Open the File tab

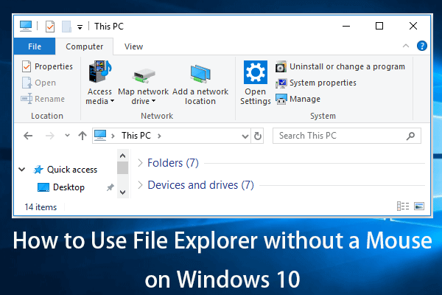(35, 46)
